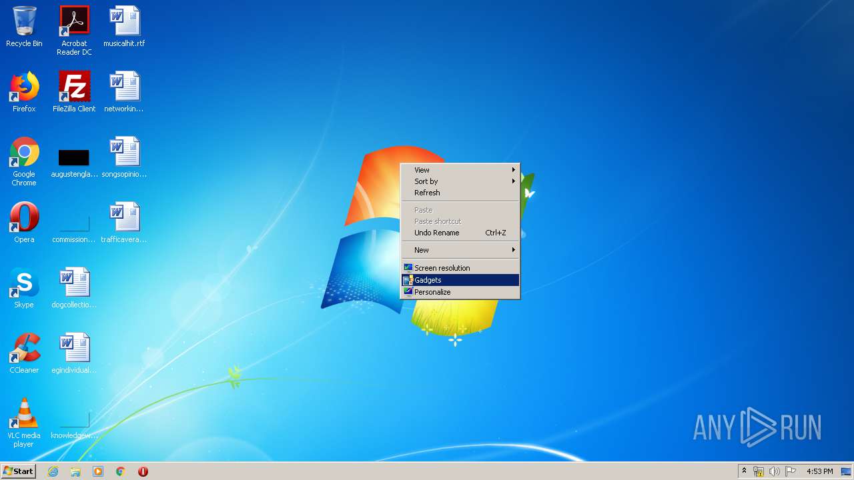Open Screen resolution from the context menu
The image size is (854, 480).
(x=460, y=268)
